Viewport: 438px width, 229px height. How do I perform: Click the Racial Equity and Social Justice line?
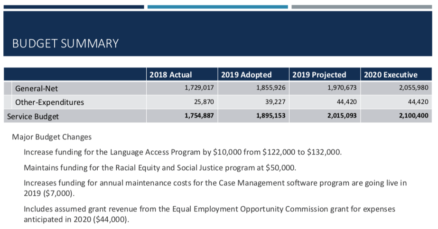pos(160,168)
